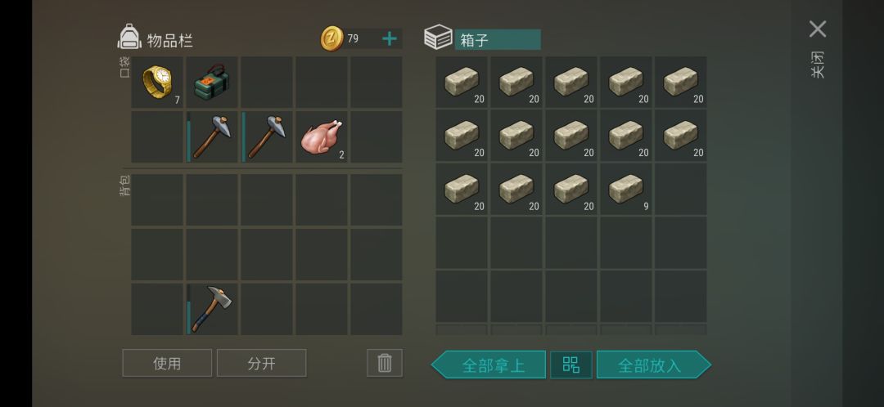Screen dimensions: 884x407
Task: Click the gold coin currency icon
Action: pos(332,39)
